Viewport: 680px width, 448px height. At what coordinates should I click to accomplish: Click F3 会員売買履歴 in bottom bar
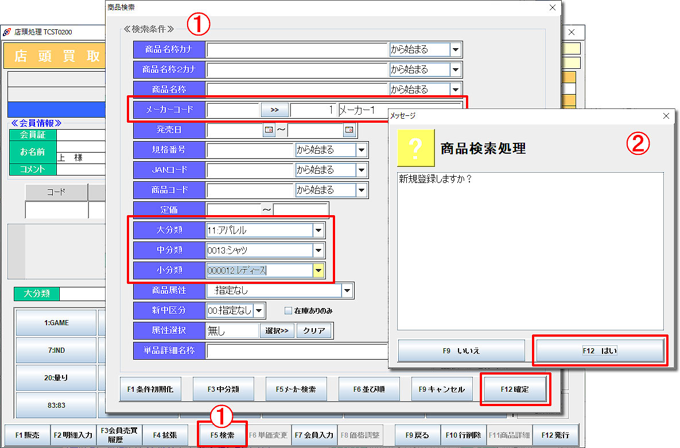pyautogui.click(x=119, y=435)
